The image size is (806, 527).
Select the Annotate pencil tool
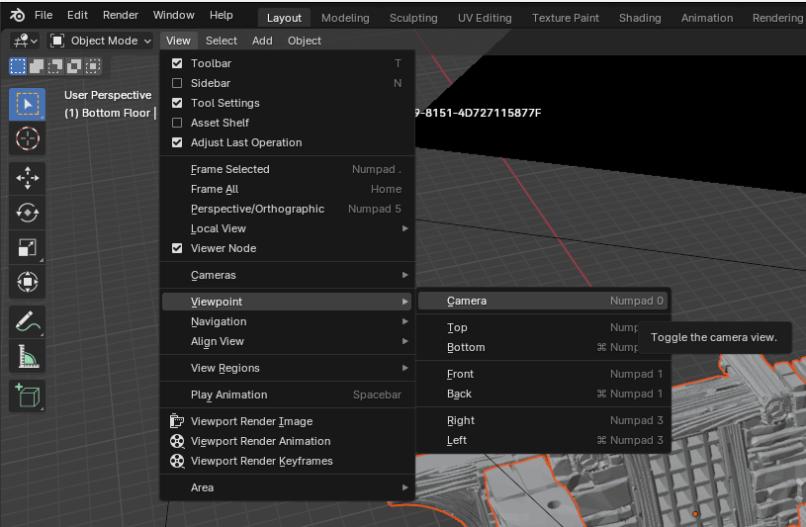coord(27,321)
